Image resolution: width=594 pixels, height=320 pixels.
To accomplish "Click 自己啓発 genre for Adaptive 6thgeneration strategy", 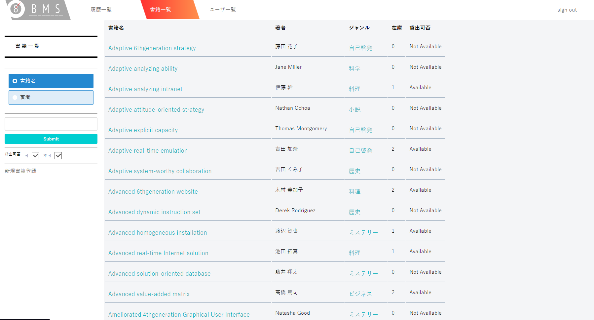I will click(x=360, y=48).
